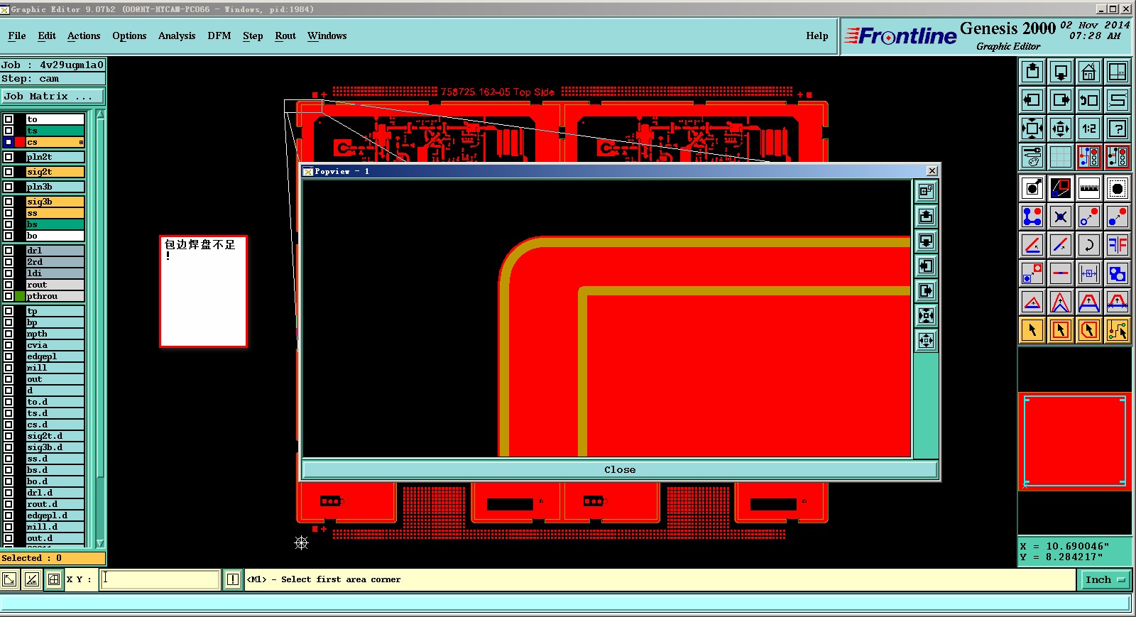
Task: Click the pan right icon in Popview
Action: point(926,290)
